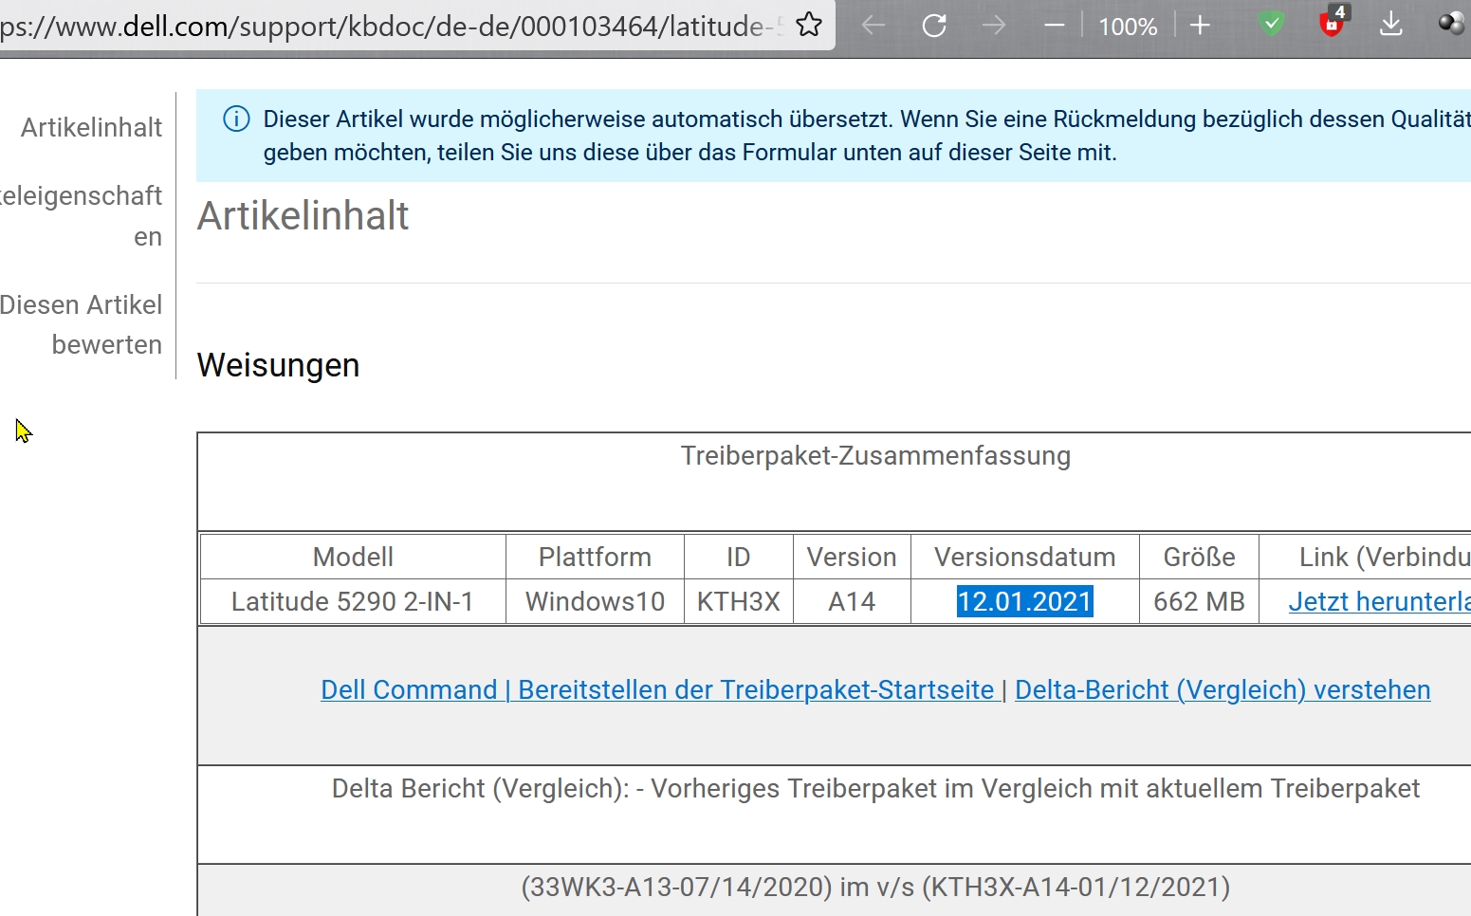Screen dimensions: 1471x916
Task: Click the Versionsdatum column header
Action: (x=1025, y=557)
